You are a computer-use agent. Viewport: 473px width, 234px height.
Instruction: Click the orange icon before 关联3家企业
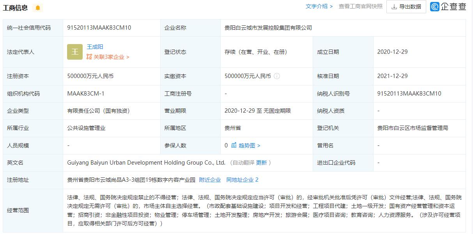coord(90,57)
